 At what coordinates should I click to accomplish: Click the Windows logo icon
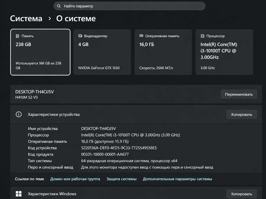coord(19,194)
